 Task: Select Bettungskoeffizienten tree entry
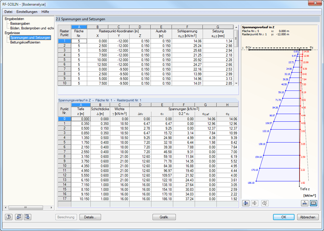tap(25, 42)
